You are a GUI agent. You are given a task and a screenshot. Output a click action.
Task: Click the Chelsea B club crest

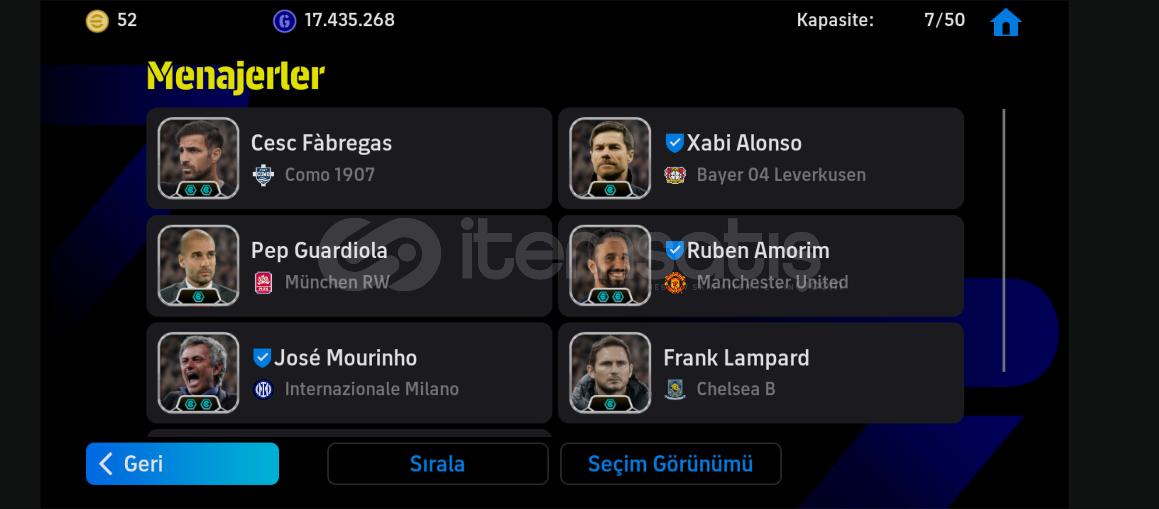click(x=675, y=389)
